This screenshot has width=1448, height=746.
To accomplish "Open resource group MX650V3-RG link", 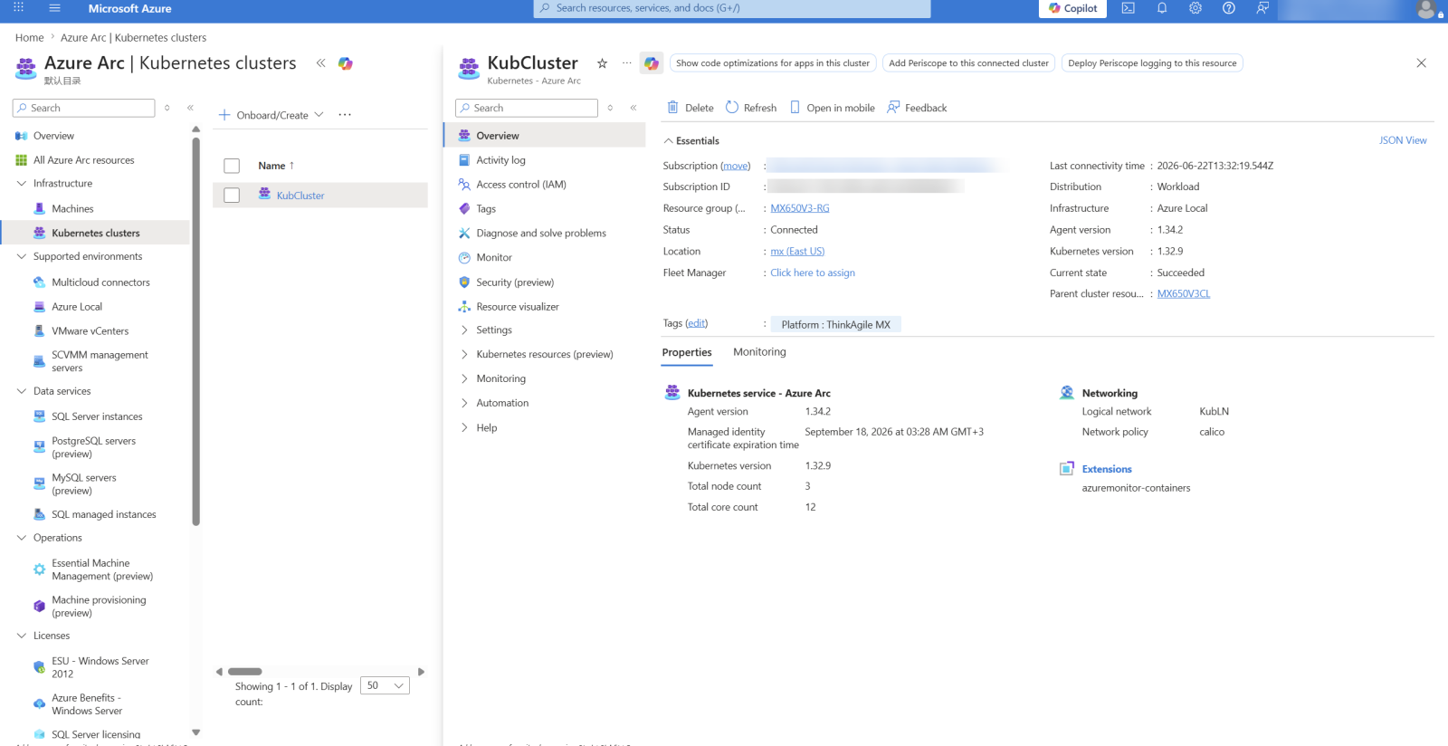I will pos(800,208).
